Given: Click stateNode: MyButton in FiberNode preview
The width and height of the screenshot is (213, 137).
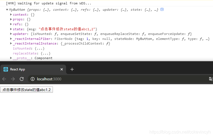Looking at the screenshot, I should click(134, 39).
